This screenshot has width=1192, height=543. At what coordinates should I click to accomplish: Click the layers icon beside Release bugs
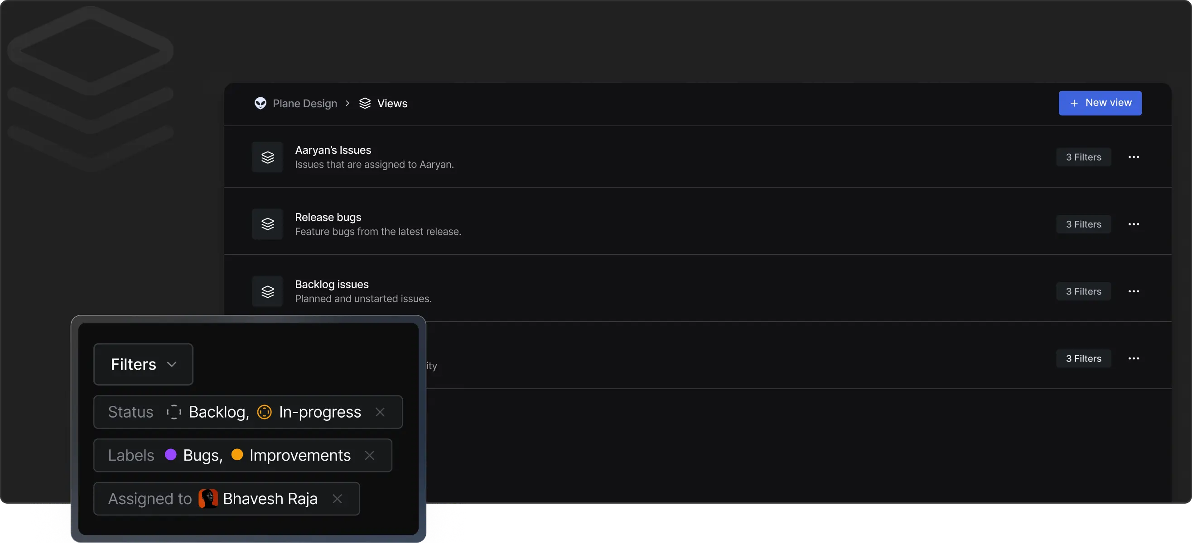pos(267,224)
